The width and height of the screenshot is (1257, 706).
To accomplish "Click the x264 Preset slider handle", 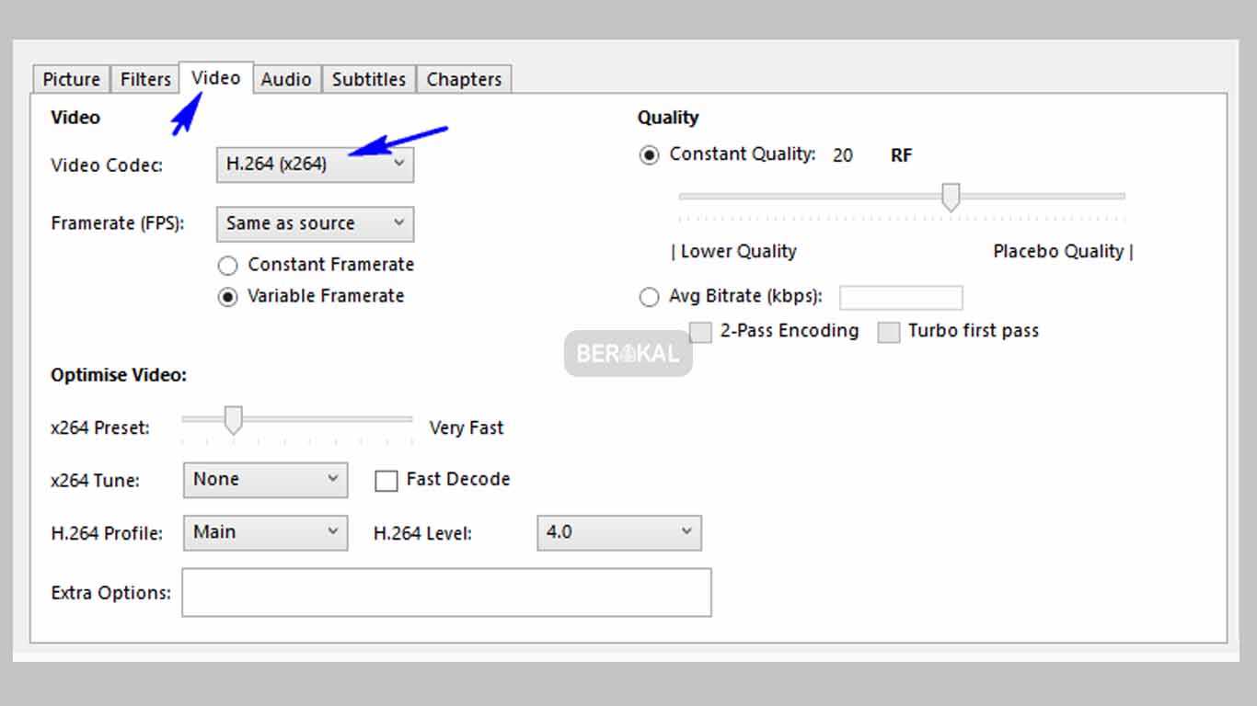I will point(233,420).
